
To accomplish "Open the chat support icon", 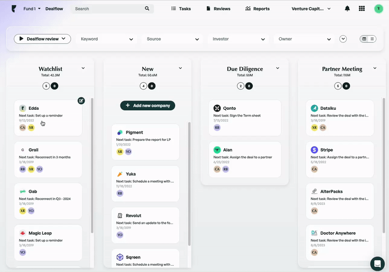I will click(377, 263).
